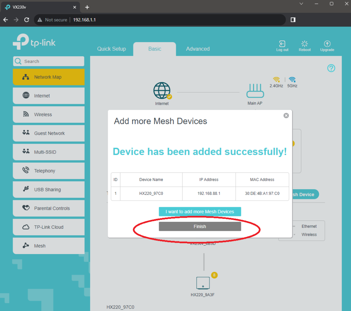Open a new browser tab
The width and height of the screenshot is (351, 311).
point(87,7)
